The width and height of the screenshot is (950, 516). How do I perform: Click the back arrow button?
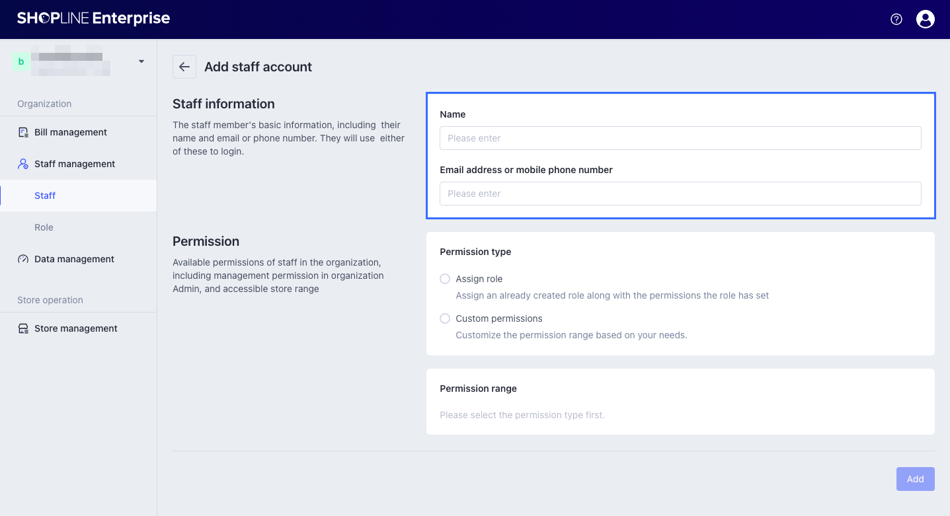184,67
